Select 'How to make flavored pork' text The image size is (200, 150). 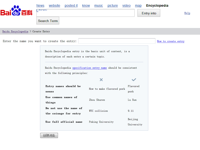(x=107, y=89)
